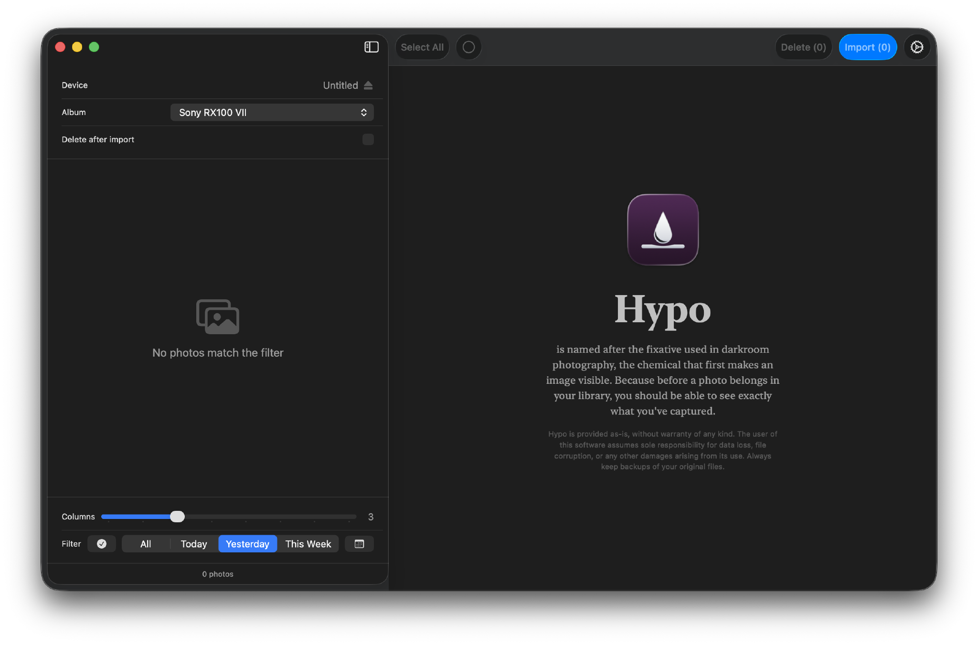Click the 0 photos status text
This screenshot has width=978, height=645.
pyautogui.click(x=217, y=574)
